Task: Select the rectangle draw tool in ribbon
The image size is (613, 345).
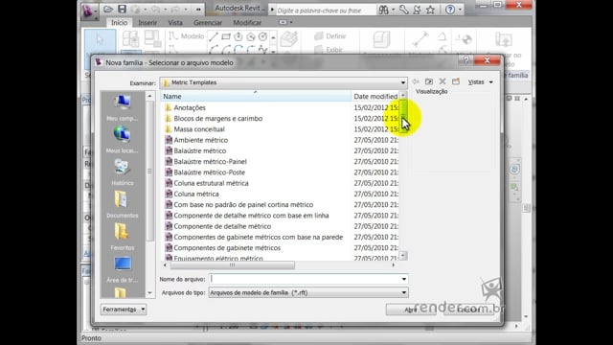Action: [226, 37]
